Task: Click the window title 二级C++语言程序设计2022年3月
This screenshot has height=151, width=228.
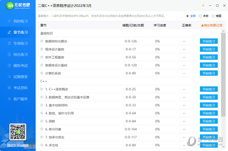Action: point(65,6)
